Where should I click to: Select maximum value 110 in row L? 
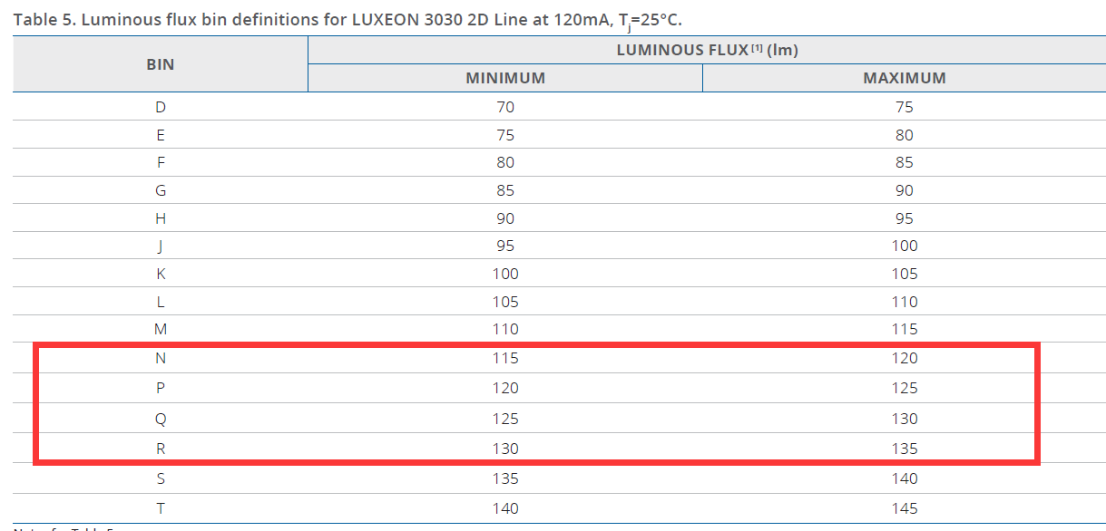point(905,302)
